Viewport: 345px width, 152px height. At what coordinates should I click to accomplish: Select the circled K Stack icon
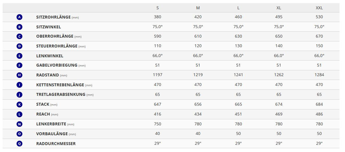pyautogui.click(x=19, y=105)
